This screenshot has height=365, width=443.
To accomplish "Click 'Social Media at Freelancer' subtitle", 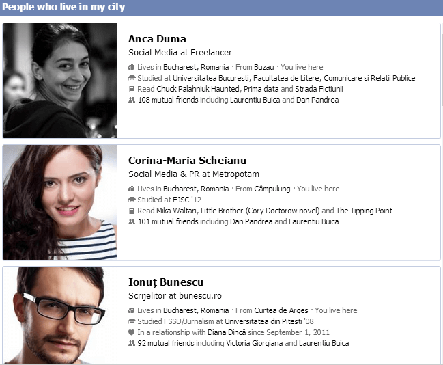I will click(180, 53).
